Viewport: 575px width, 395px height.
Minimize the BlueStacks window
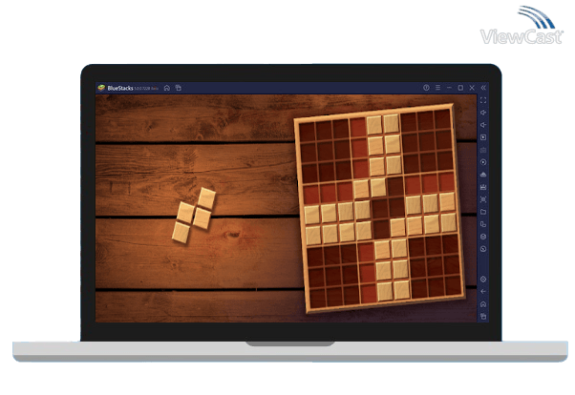[449, 88]
